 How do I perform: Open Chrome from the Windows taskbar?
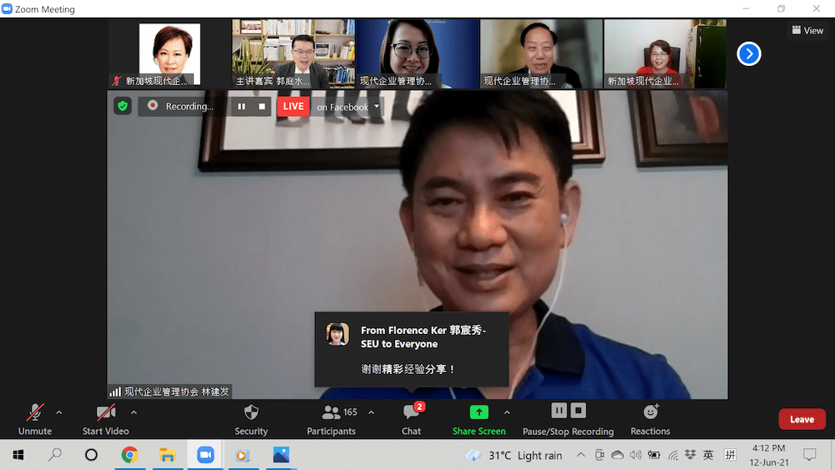click(129, 455)
